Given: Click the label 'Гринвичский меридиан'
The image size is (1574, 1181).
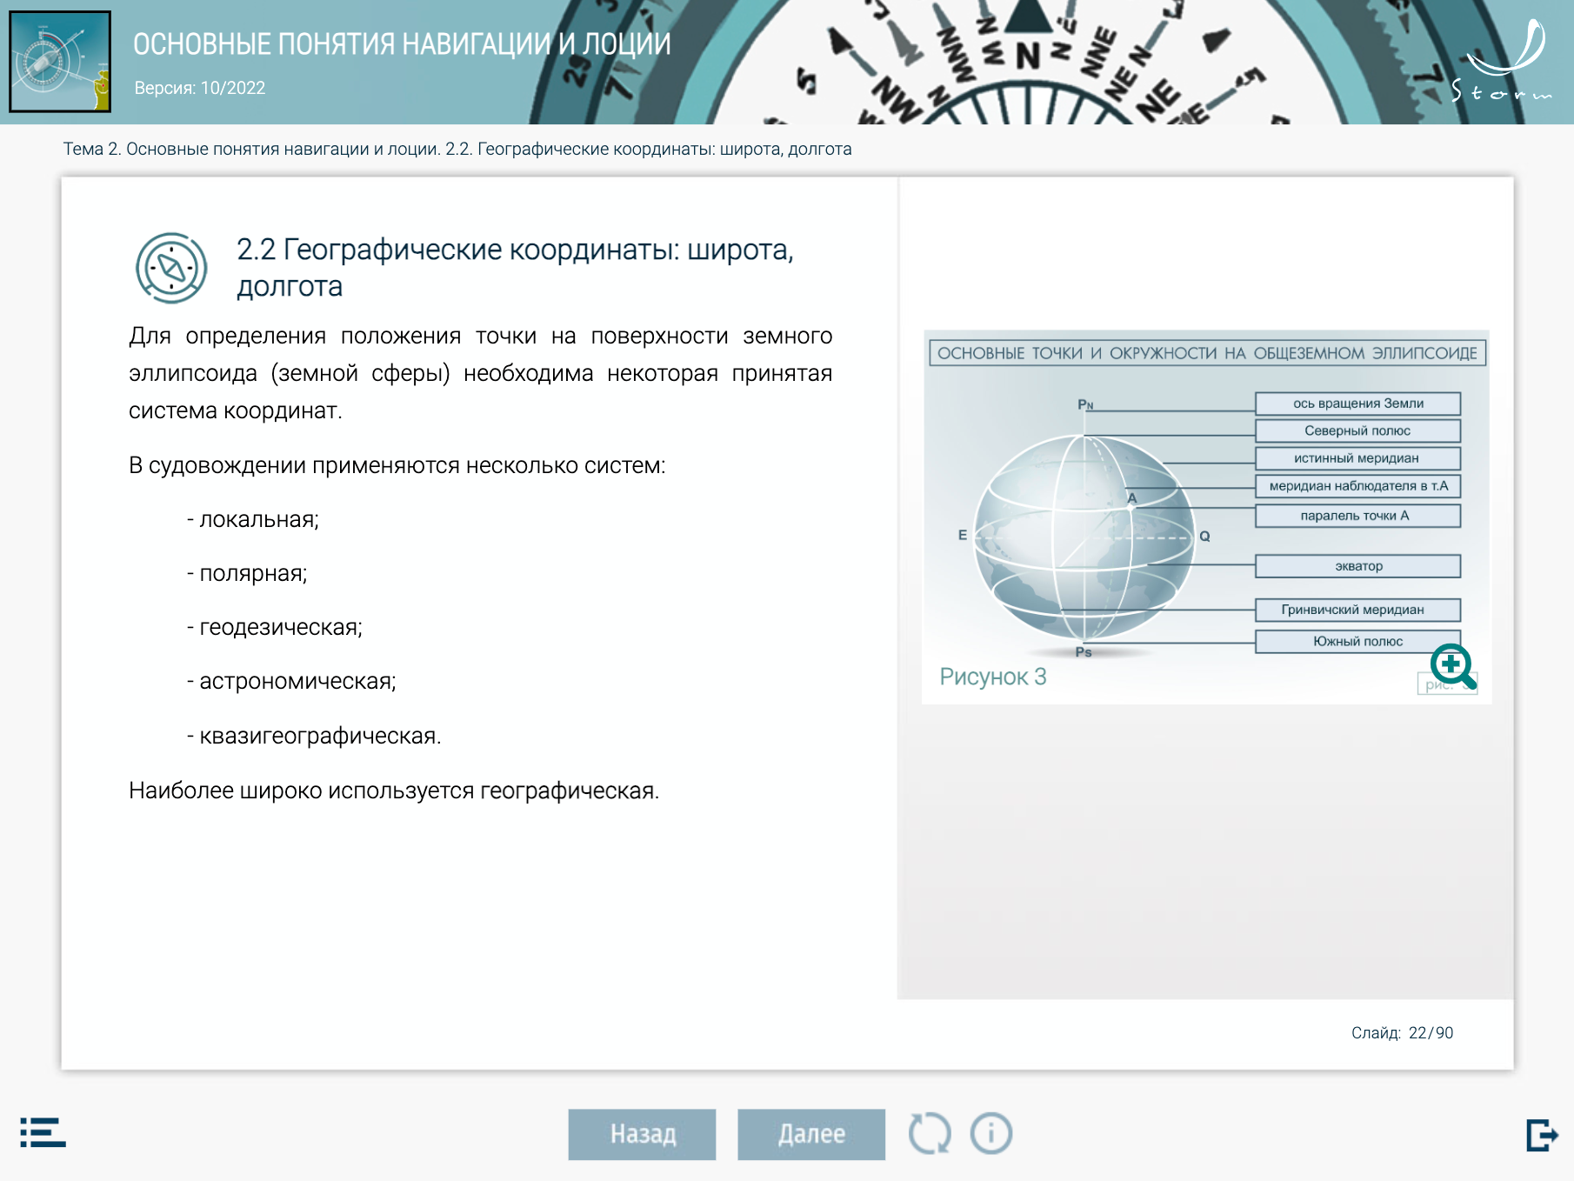Looking at the screenshot, I should (x=1357, y=610).
